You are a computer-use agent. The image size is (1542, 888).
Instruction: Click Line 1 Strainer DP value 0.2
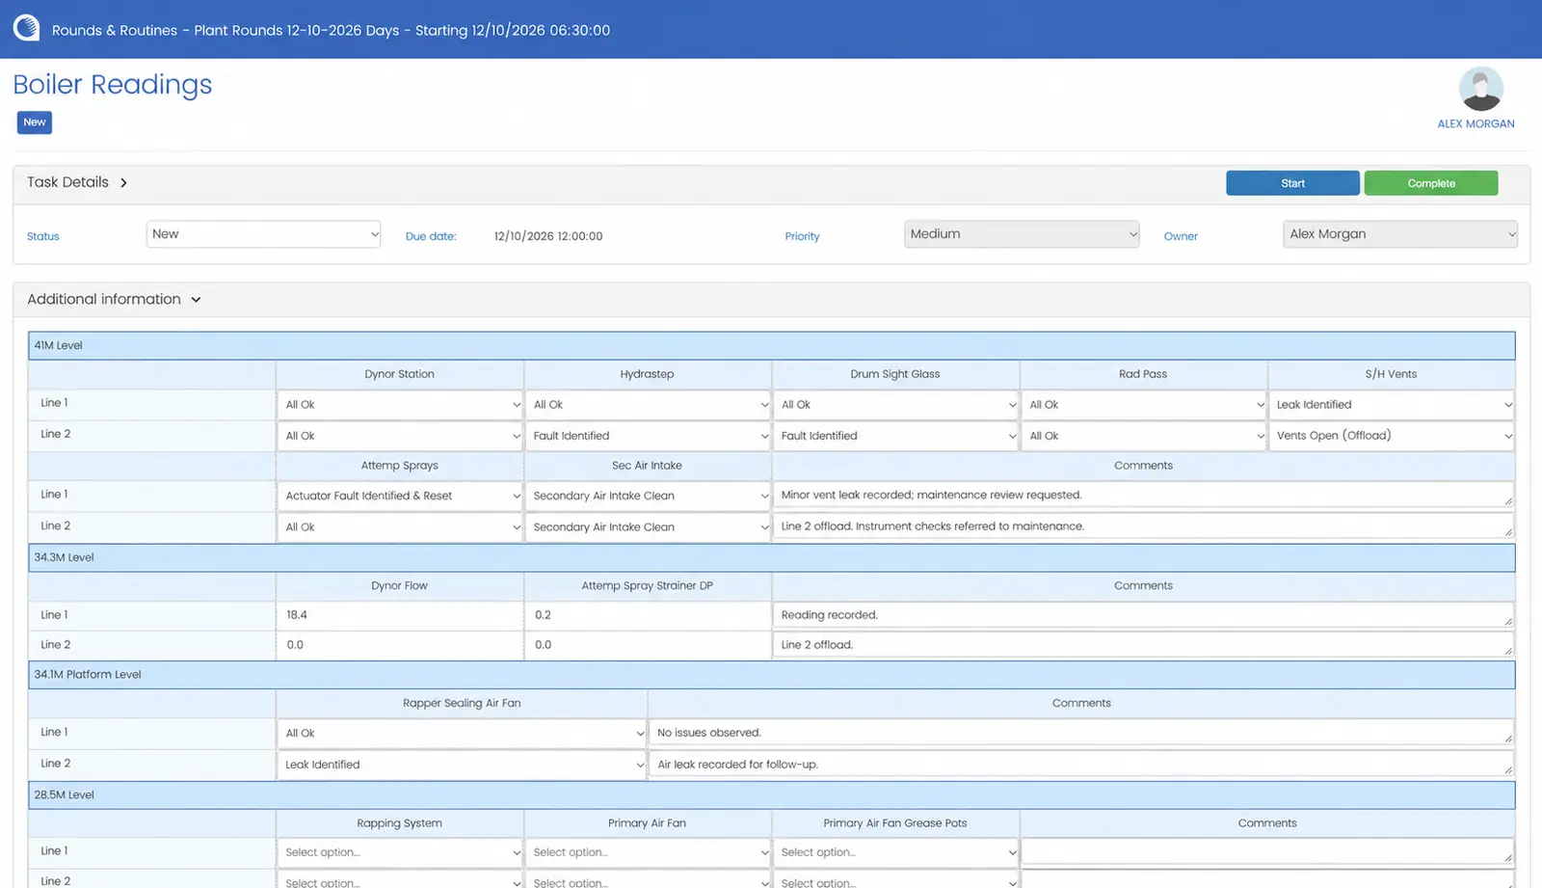coord(648,615)
